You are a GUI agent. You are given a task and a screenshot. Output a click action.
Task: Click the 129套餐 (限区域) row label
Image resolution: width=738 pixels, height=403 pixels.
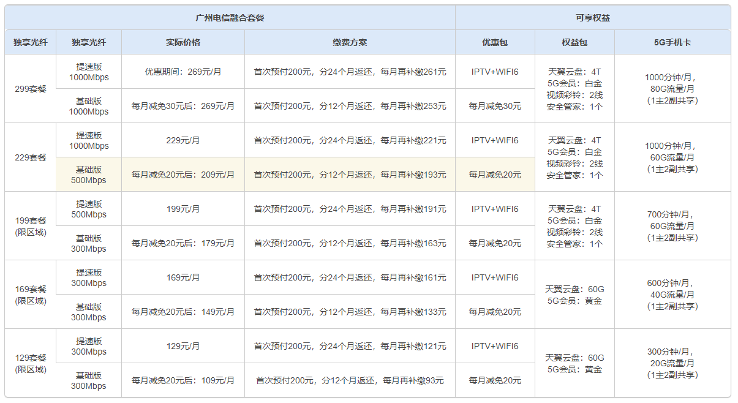pyautogui.click(x=31, y=363)
